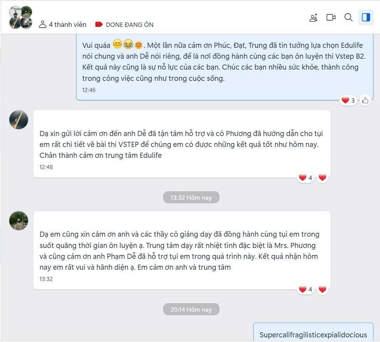Click the DONE ĐANG ÔN tag label
This screenshot has height=342, width=380.
pyautogui.click(x=130, y=25)
